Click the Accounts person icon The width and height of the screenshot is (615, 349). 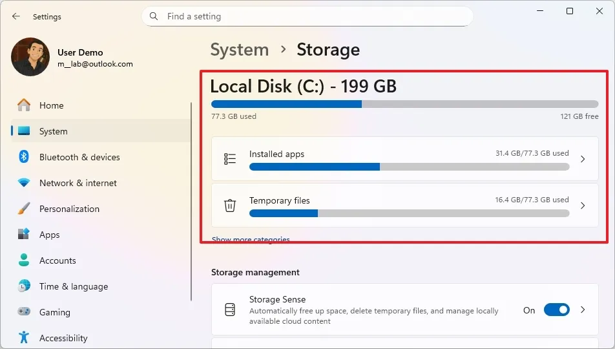click(24, 260)
